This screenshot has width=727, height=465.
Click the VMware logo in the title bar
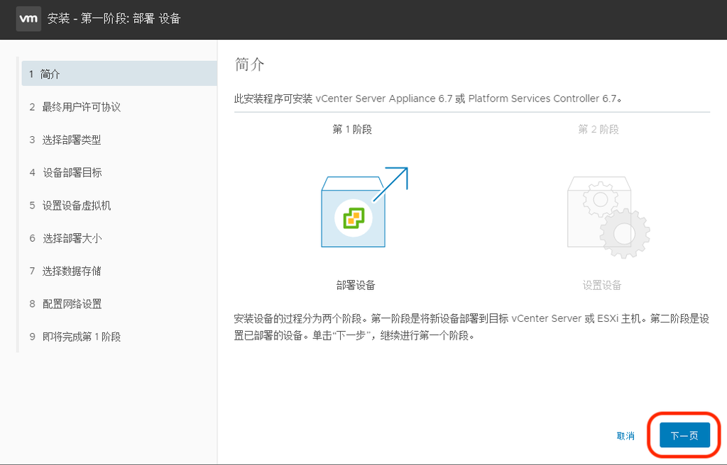click(x=28, y=19)
